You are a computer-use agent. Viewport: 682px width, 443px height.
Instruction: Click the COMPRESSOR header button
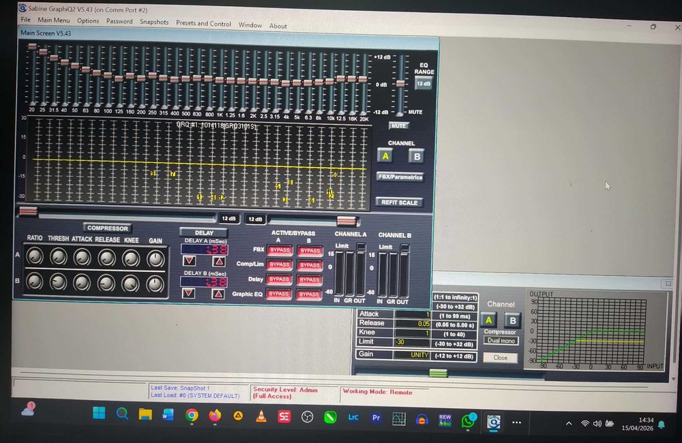[x=108, y=228]
